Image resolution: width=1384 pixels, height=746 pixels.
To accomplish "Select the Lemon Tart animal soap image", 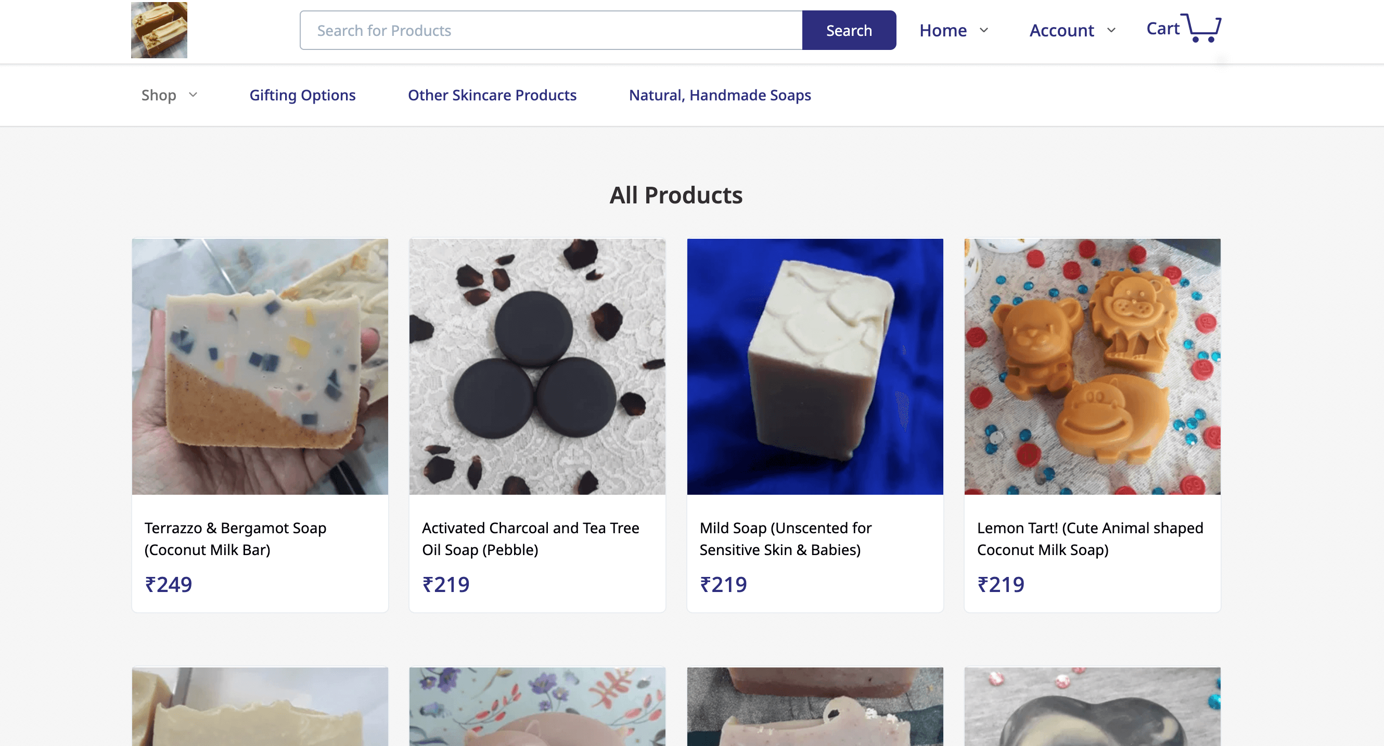I will click(x=1092, y=366).
